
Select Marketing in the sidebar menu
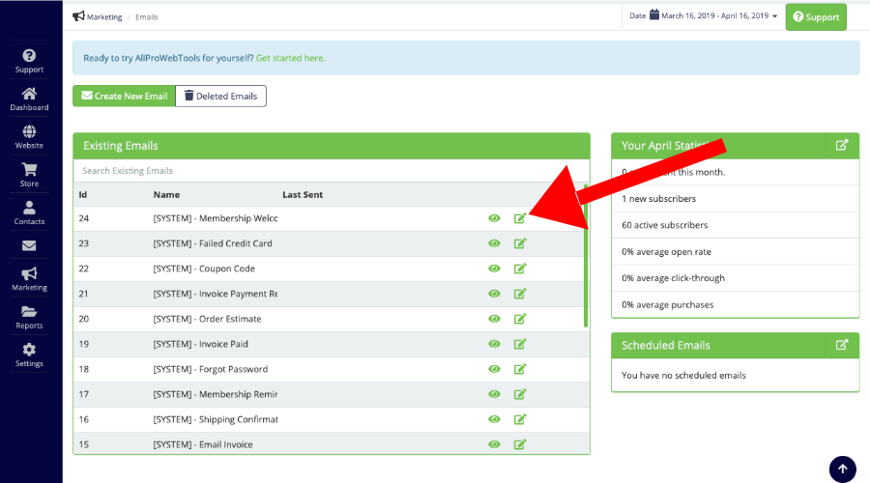29,278
